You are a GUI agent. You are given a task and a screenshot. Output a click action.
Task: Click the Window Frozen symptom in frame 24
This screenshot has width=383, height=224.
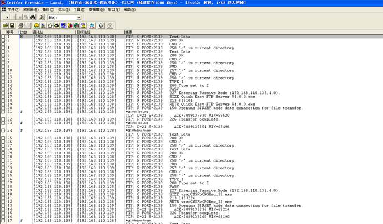pos(138,131)
